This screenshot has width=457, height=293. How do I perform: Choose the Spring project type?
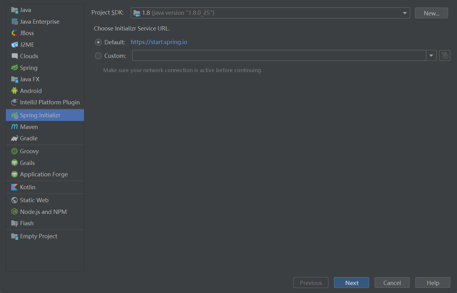45,68
